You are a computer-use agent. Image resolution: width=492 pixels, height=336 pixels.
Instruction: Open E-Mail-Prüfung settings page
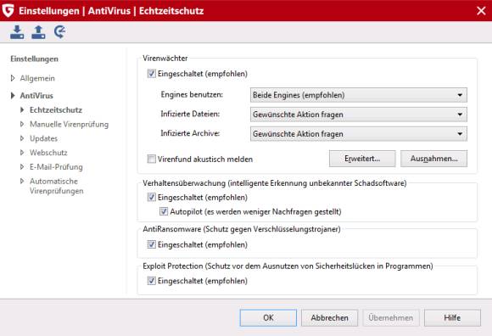coord(56,166)
